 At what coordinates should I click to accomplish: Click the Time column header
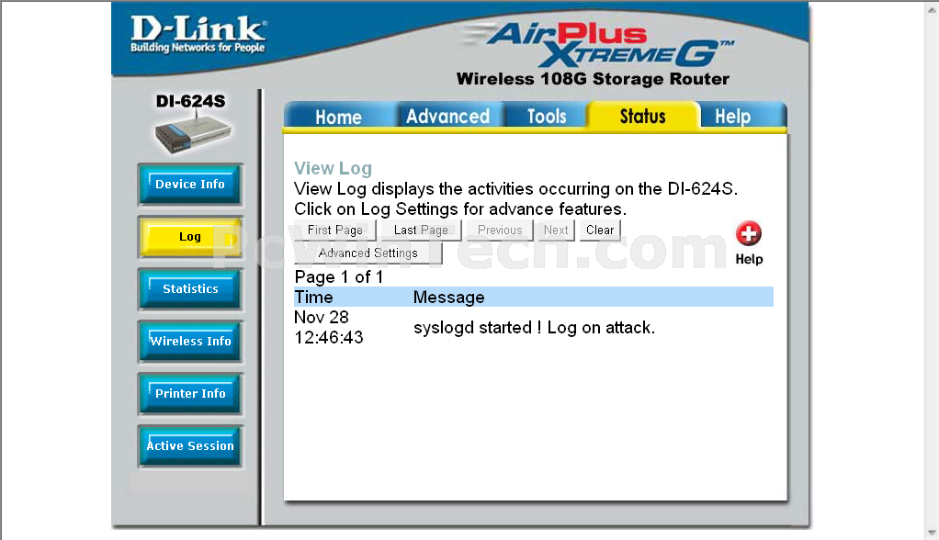pos(314,297)
